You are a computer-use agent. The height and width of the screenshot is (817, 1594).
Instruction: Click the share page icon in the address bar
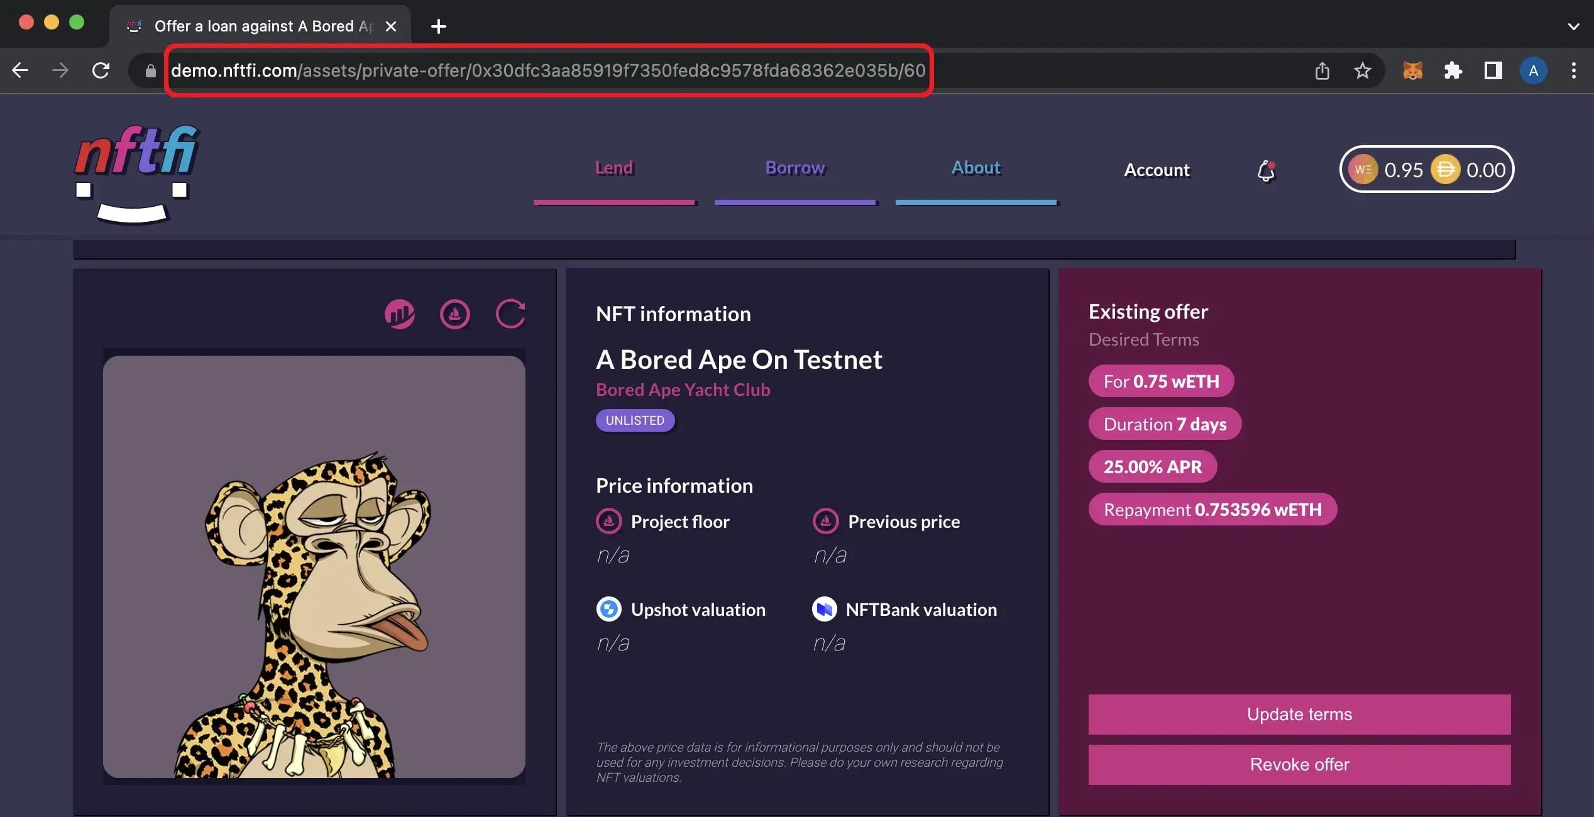1322,70
